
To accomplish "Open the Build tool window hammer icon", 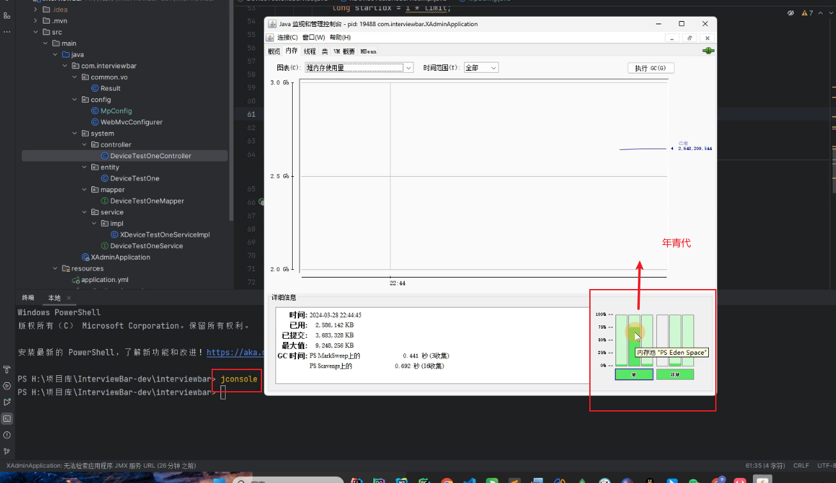I will (x=7, y=369).
